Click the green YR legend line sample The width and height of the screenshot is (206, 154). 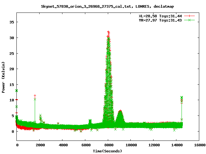189,20
